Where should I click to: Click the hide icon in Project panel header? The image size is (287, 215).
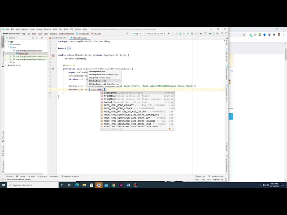(x=46, y=38)
